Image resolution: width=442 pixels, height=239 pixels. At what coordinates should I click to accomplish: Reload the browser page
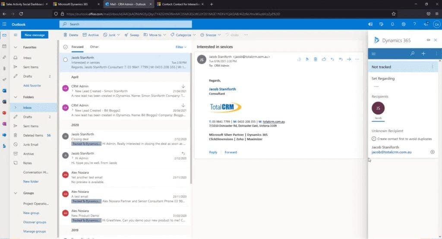coord(21,14)
